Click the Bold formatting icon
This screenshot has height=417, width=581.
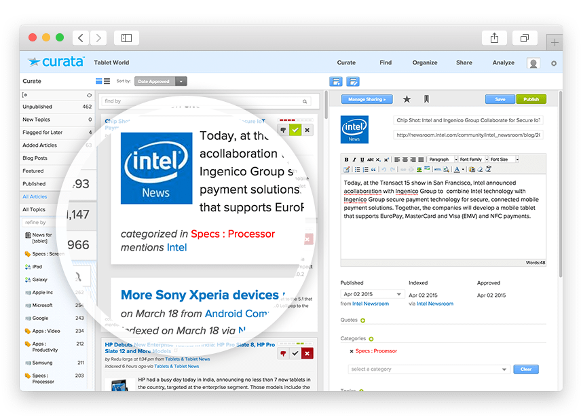pos(347,160)
